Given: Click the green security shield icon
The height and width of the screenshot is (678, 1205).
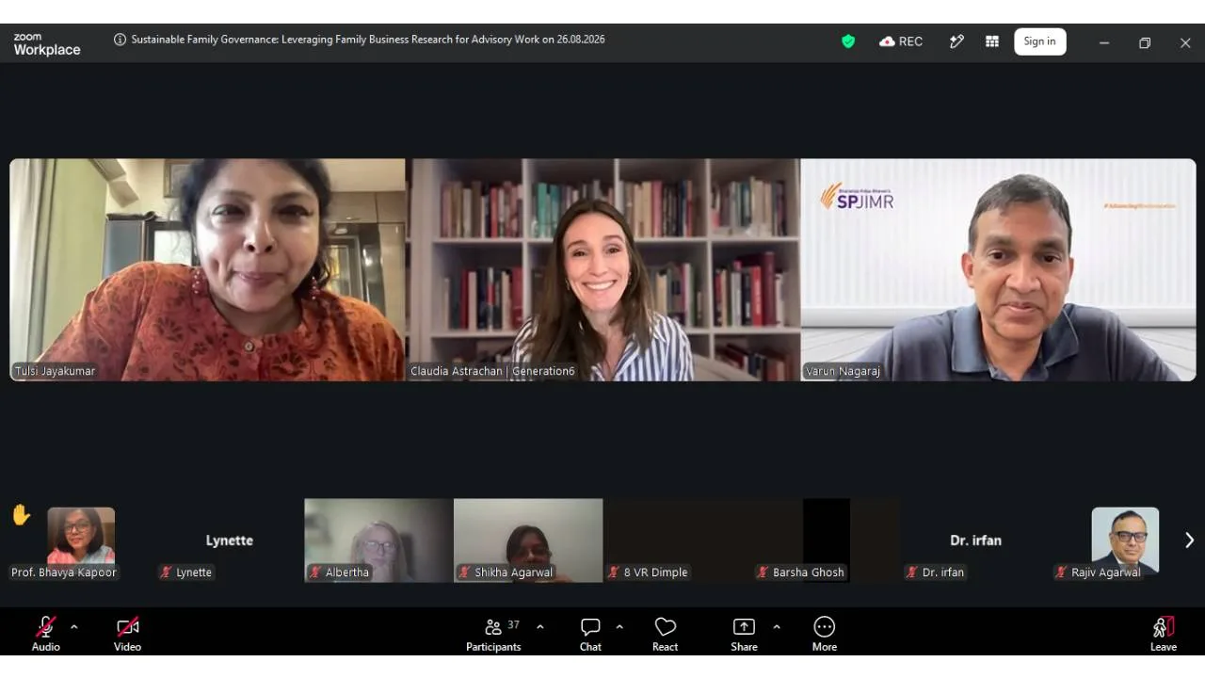Looking at the screenshot, I should (x=848, y=41).
